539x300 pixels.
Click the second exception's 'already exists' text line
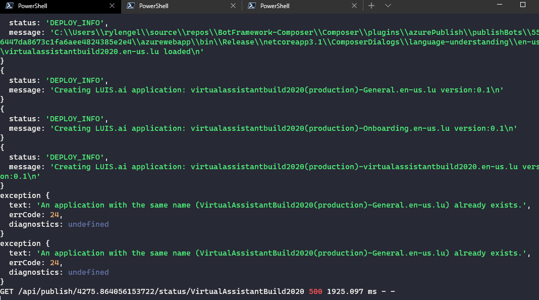pyautogui.click(x=269, y=253)
